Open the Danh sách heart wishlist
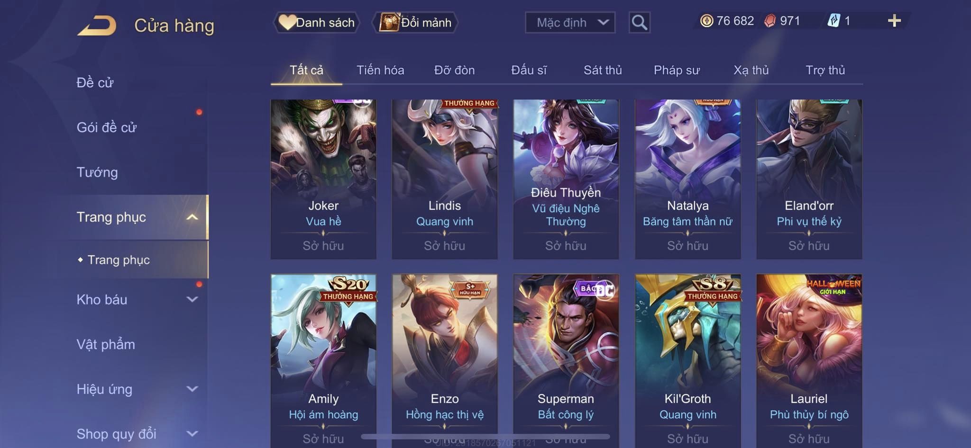The image size is (971, 448). 316,22
